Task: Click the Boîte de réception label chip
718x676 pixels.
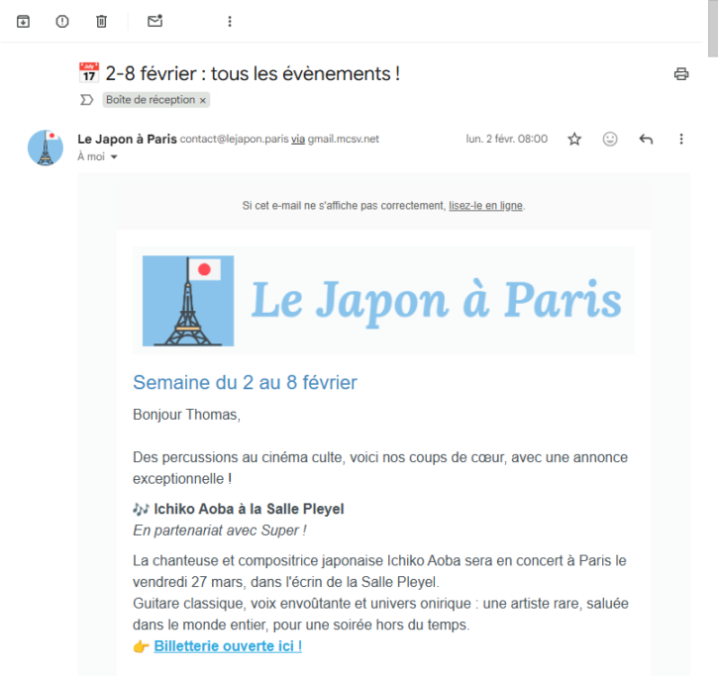Action: pyautogui.click(x=151, y=100)
